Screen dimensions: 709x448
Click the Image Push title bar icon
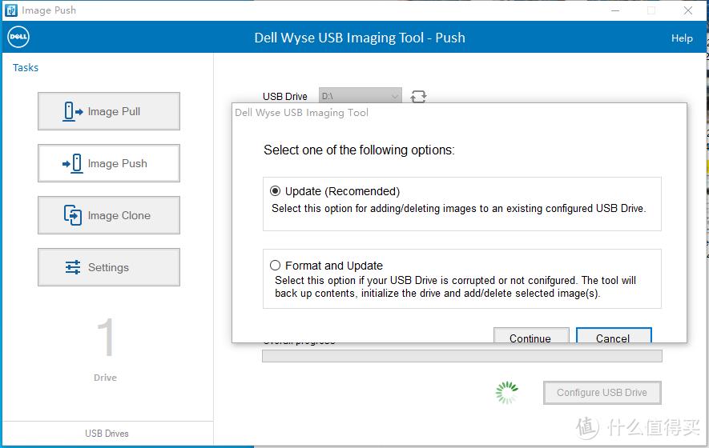tap(11, 10)
